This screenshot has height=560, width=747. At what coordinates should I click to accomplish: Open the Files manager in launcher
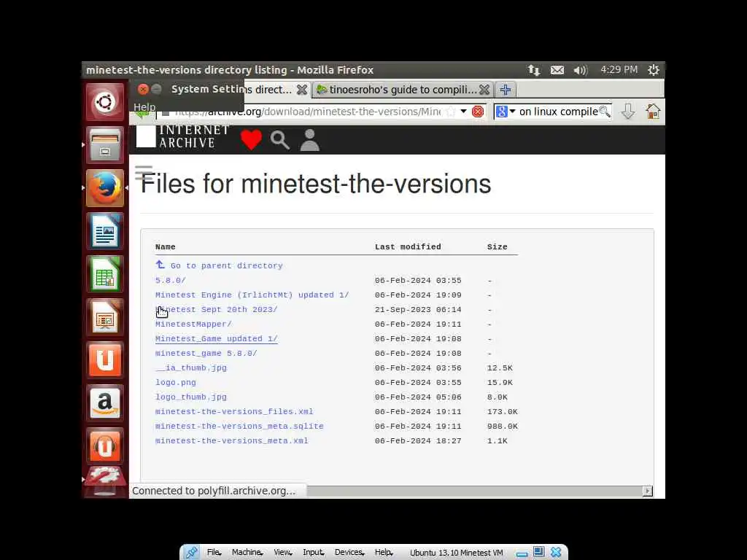(x=105, y=145)
